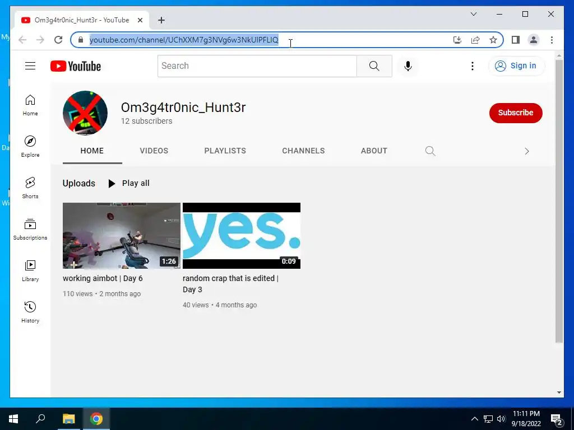
Task: Show more channel tabs with right chevron
Action: [x=526, y=151]
